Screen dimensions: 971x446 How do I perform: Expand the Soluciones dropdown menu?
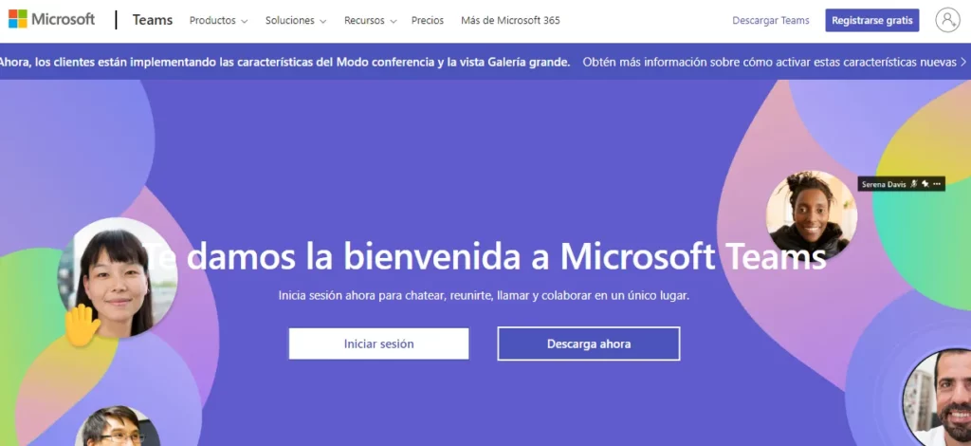pos(295,21)
